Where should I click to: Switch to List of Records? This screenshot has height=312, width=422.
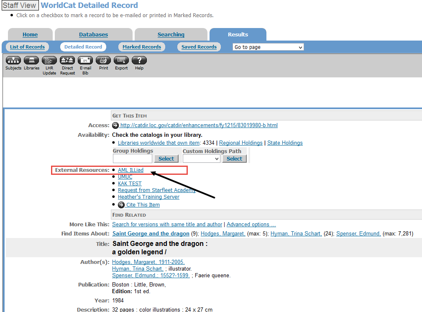pos(27,47)
